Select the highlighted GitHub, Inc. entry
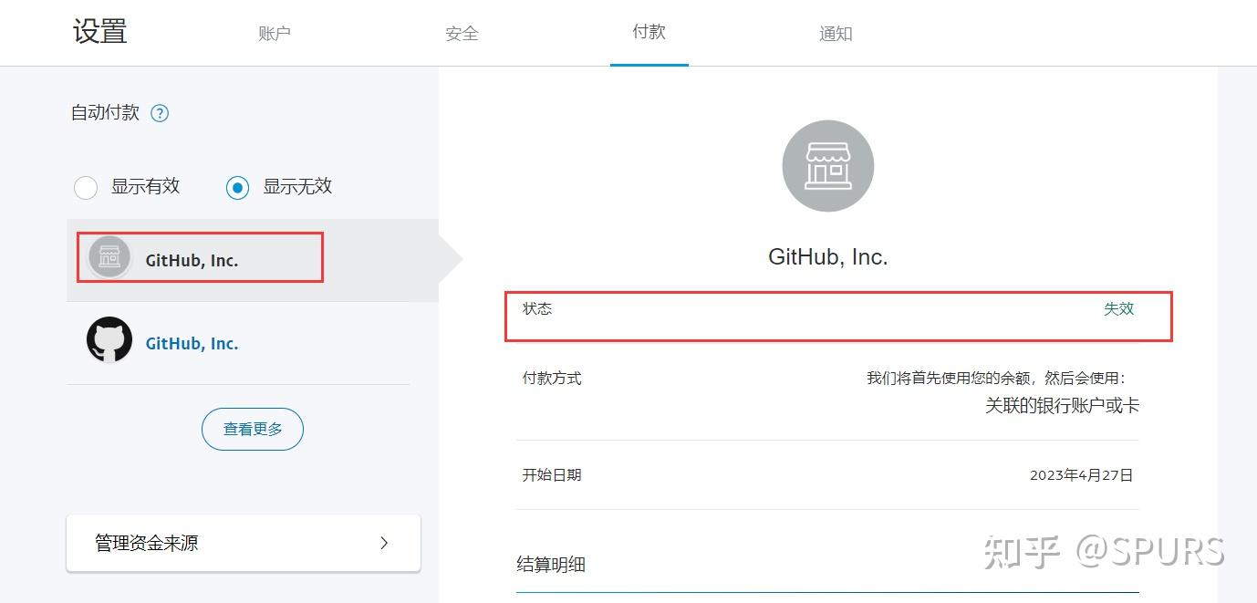 (253, 260)
